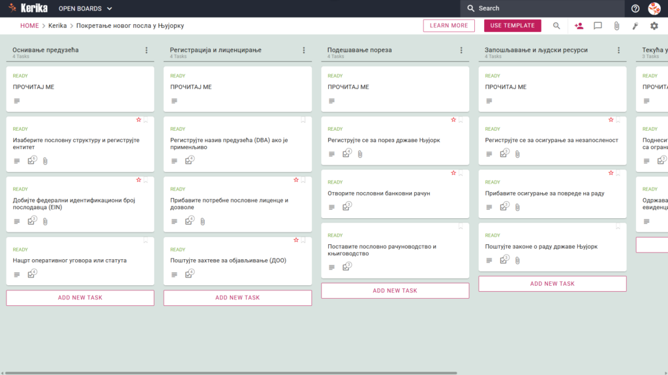Open attachment icon on Отворите... no, Региструјте се за порез card
The image size is (668, 375).
point(360,154)
